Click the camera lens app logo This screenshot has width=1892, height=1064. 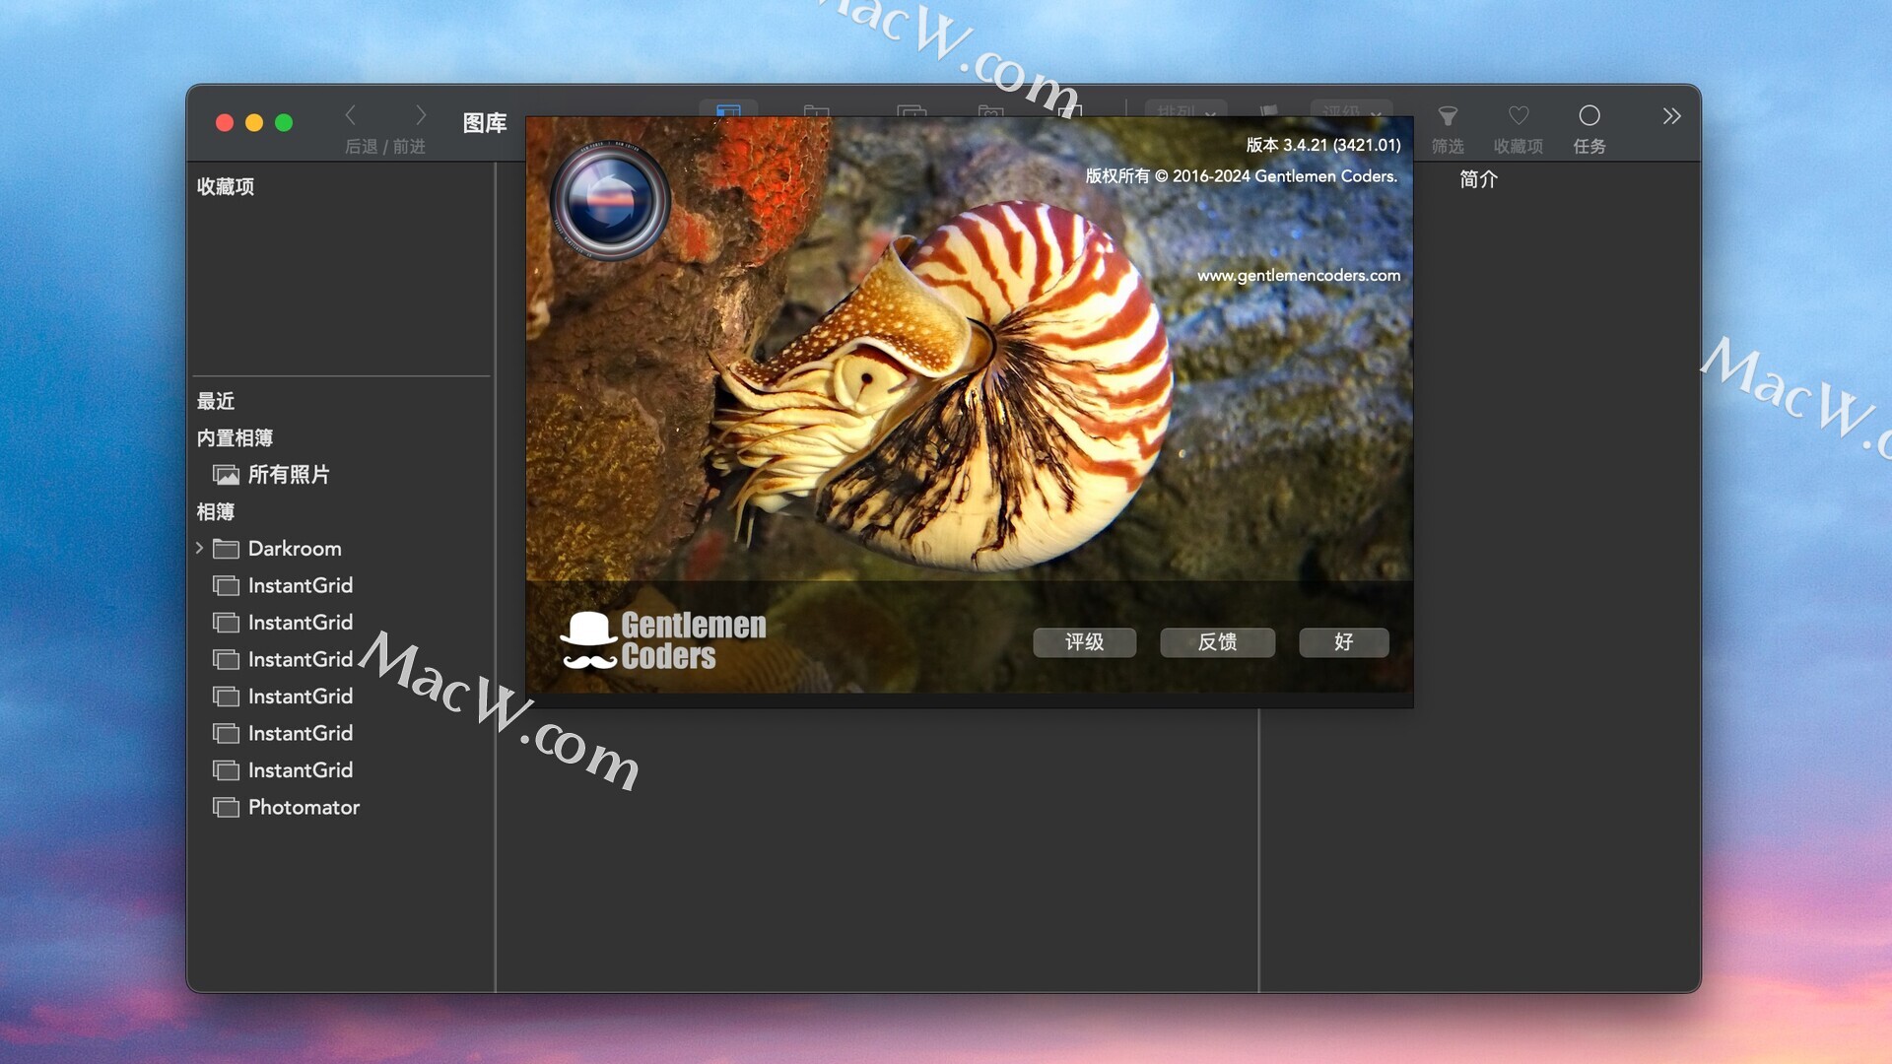(610, 200)
